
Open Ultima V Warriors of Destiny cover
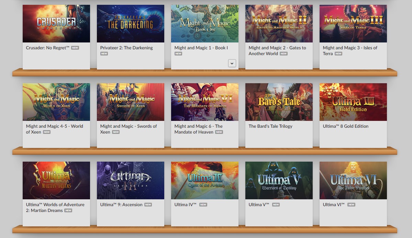coord(279,180)
